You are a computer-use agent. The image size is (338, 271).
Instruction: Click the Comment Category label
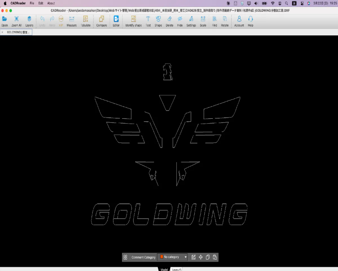point(143,257)
